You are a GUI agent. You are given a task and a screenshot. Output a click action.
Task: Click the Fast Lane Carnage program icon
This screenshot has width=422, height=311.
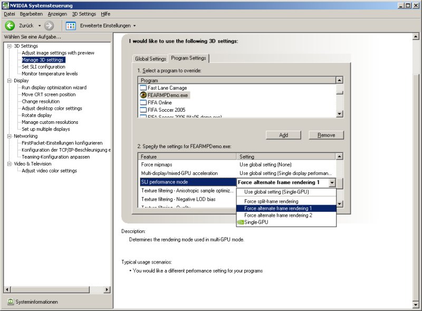point(143,88)
